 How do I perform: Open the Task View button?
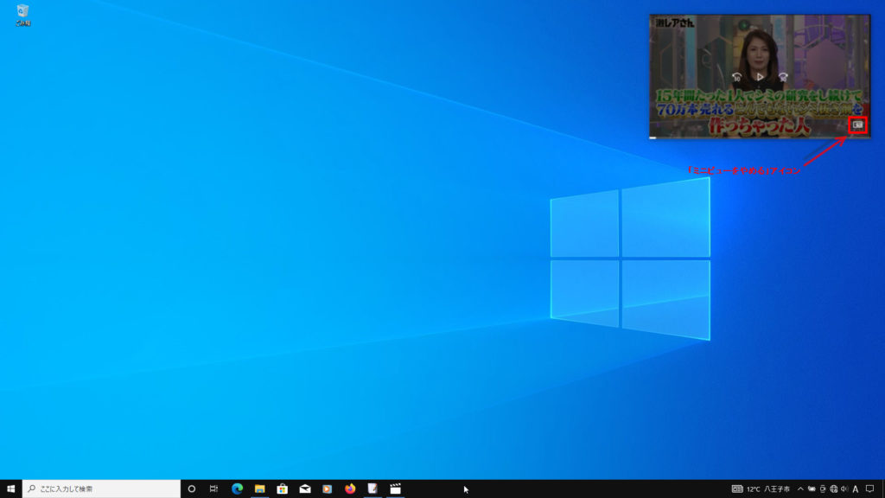pyautogui.click(x=213, y=488)
